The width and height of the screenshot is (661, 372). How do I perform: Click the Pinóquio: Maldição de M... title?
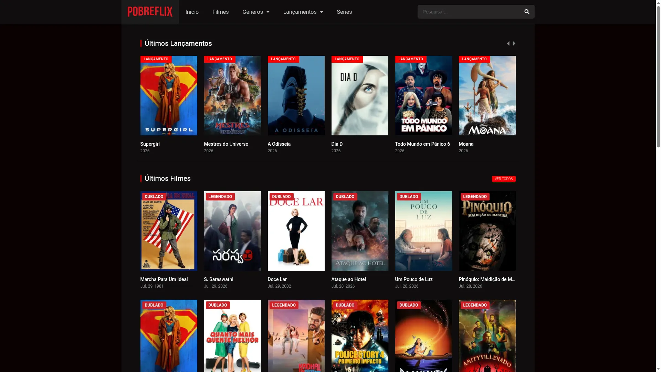[x=487, y=279]
